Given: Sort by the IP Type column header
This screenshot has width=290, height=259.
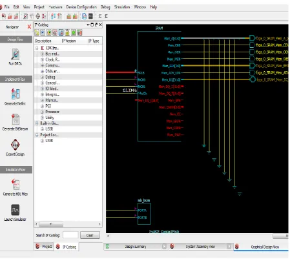Looking at the screenshot, I should click(94, 41).
